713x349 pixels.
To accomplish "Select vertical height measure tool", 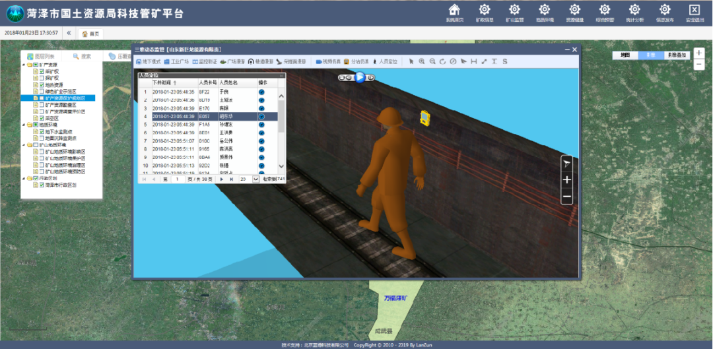I will (494, 61).
